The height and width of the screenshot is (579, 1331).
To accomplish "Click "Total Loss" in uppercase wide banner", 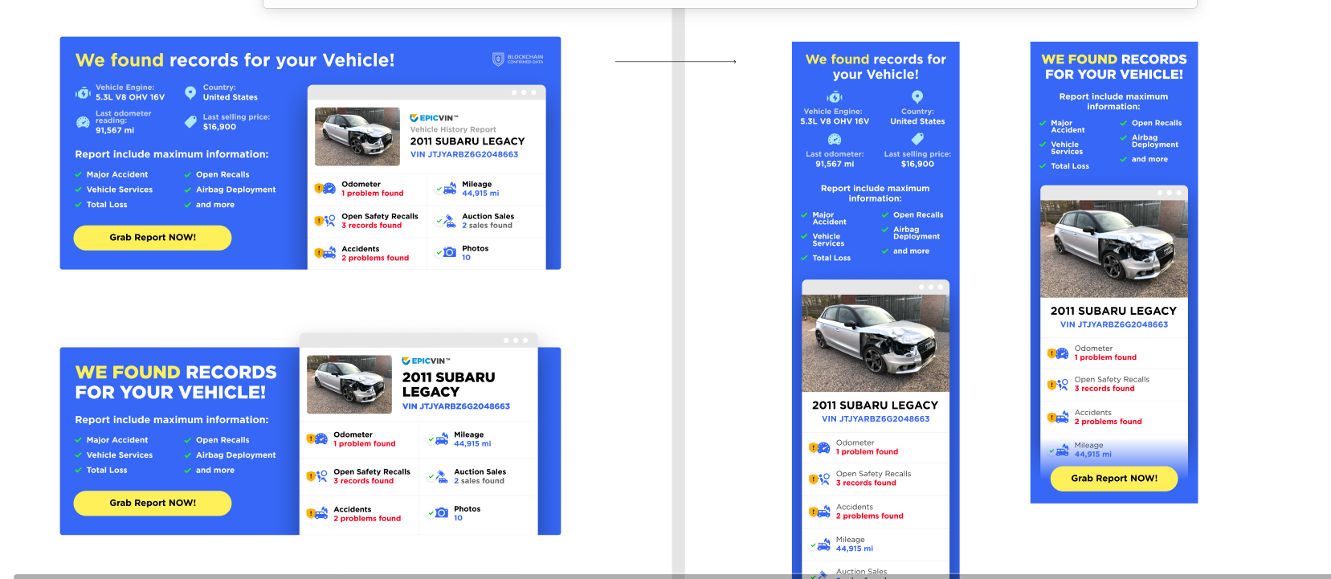I will click(x=107, y=471).
